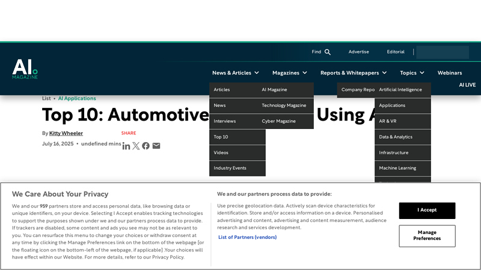This screenshot has height=270, width=481.
Task: Expand News & Articles dropdown chevron
Action: (x=257, y=73)
